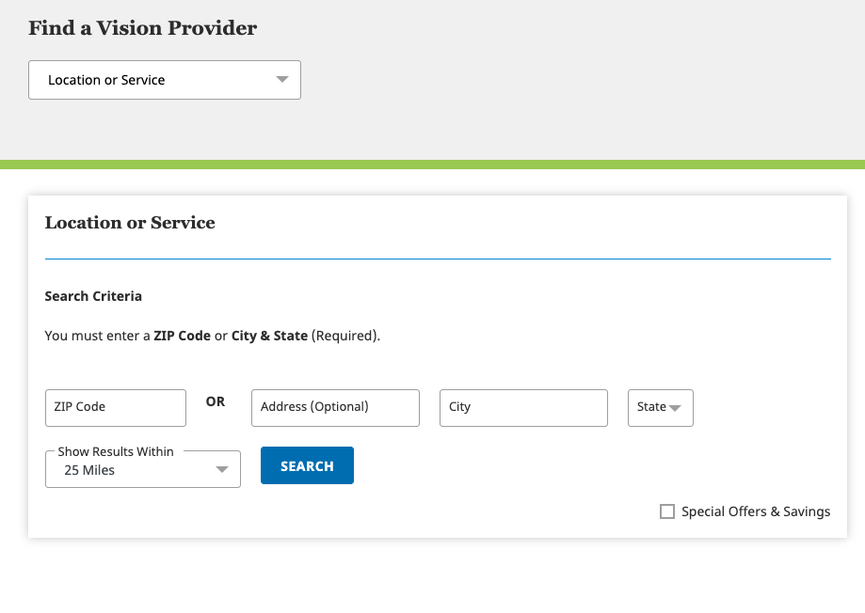
Task: Click the OR separator text
Action: pos(216,401)
